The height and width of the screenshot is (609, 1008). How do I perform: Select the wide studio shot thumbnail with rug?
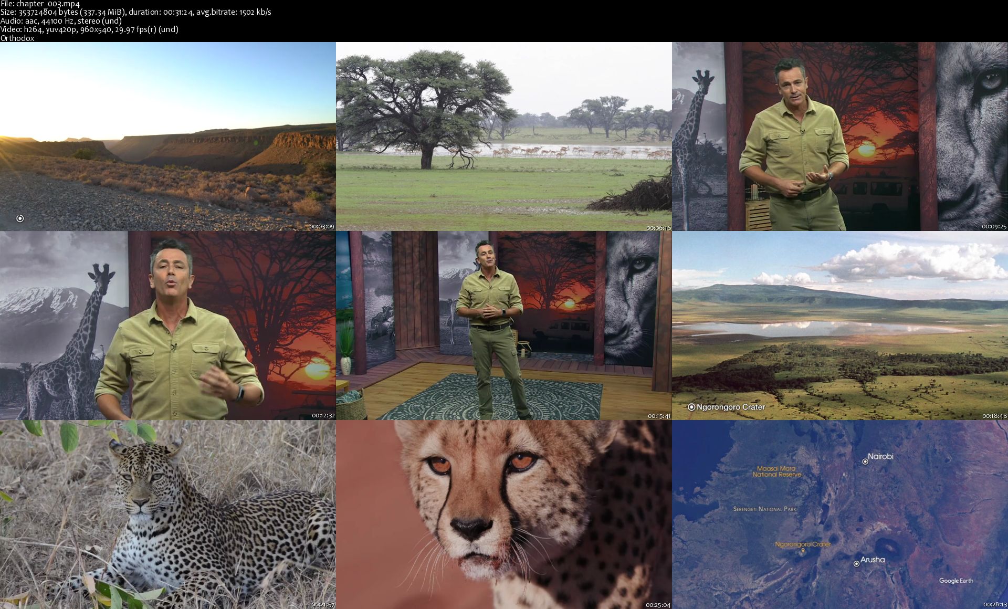point(504,325)
